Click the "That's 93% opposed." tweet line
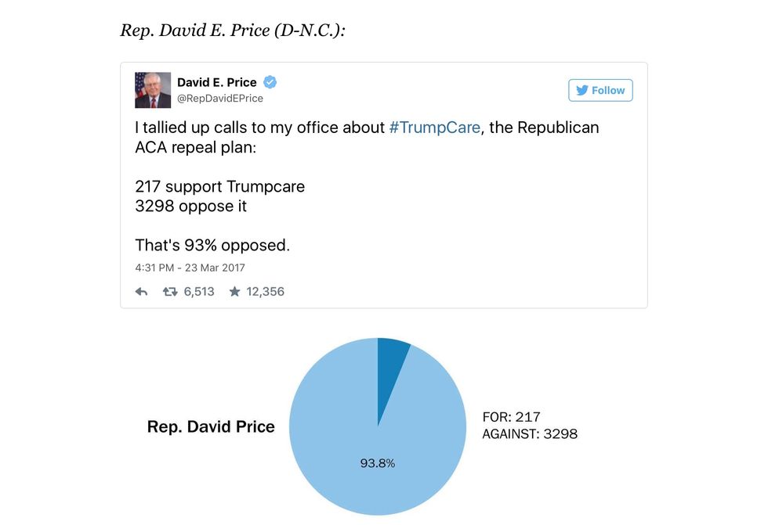This screenshot has width=768, height=525. tap(212, 245)
